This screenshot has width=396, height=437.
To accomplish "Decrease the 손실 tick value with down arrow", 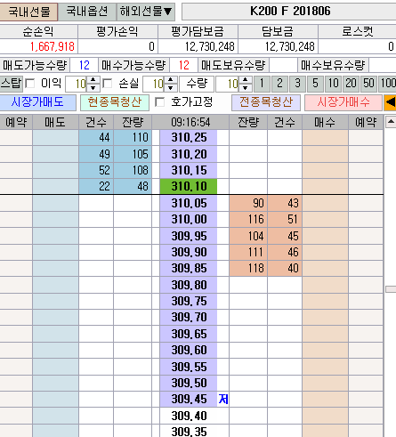I will [171, 88].
